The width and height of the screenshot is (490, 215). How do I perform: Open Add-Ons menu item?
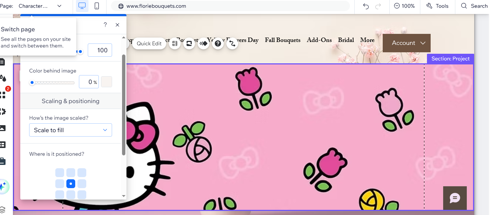[319, 40]
